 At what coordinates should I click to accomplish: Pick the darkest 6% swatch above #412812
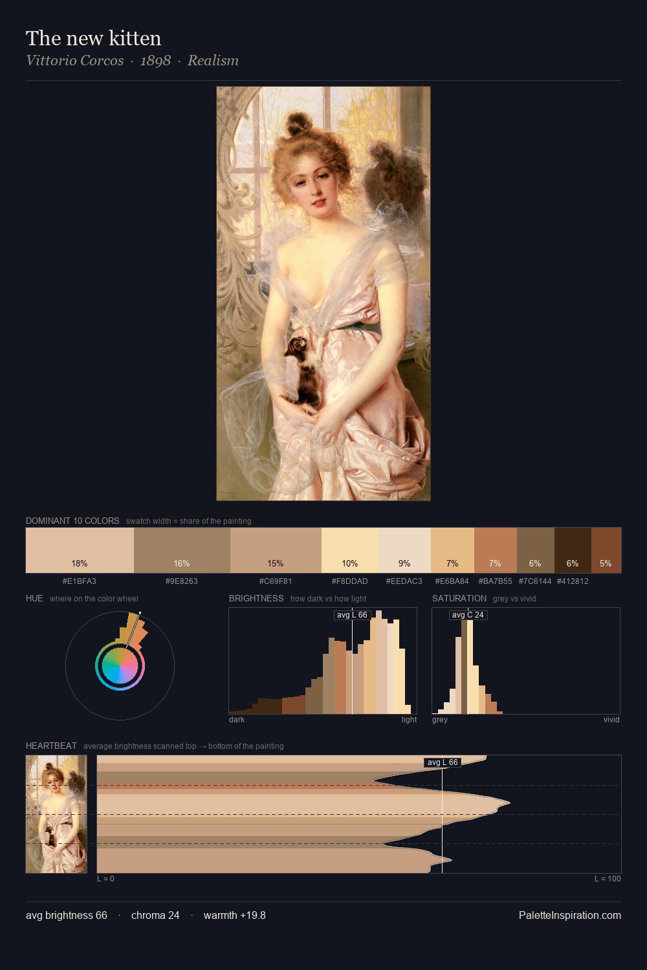coord(573,550)
